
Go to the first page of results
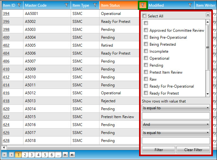pos(4,155)
